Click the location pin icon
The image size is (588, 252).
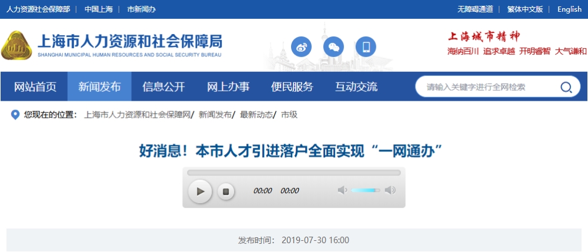[15, 115]
